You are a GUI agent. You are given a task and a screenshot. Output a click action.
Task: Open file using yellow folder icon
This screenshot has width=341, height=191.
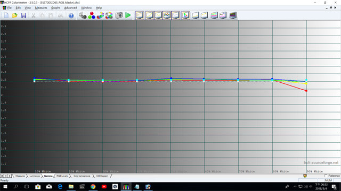point(15,15)
